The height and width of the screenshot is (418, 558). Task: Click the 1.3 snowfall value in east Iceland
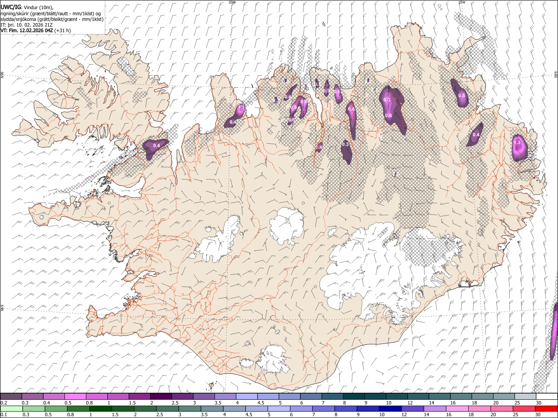coord(517,142)
